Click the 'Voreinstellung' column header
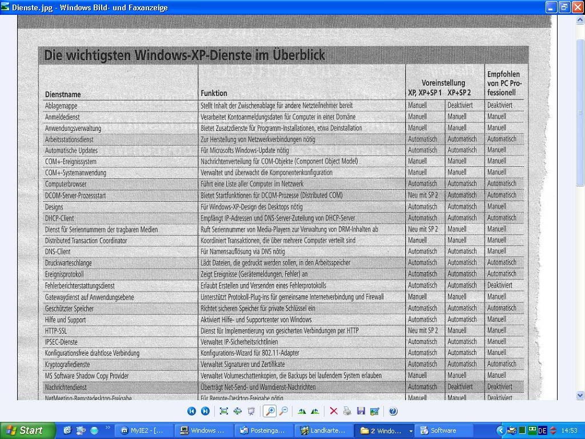Screen dimensions: 585x439 coord(443,82)
